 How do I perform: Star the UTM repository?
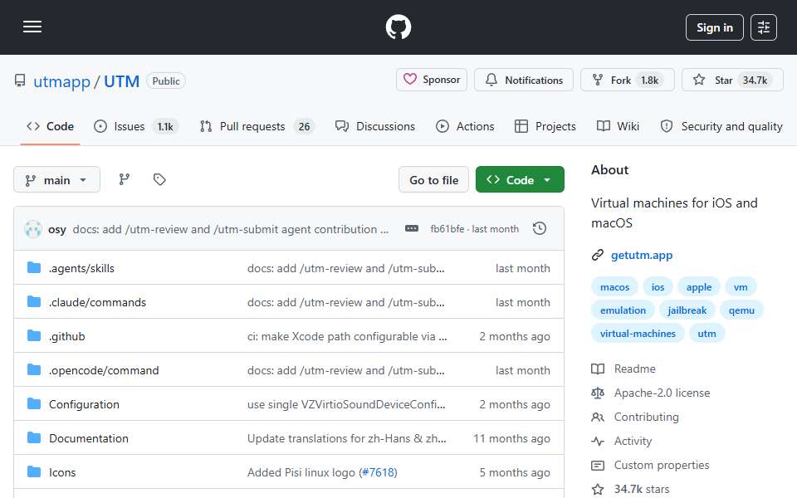732,80
